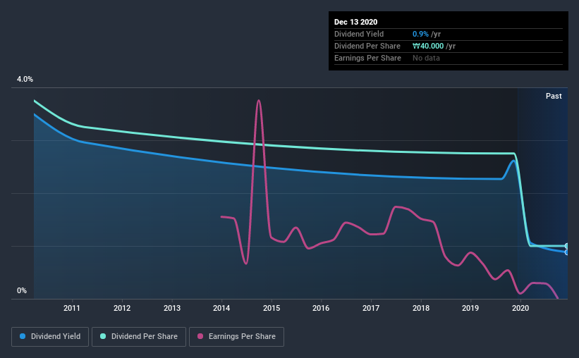579x358 pixels.
Task: Select the 2014 year label on axis
Action: pyautogui.click(x=221, y=308)
